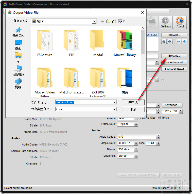Expand the 保存在 location dropdown
Viewport: 192px width, 194px height.
pos(94,21)
